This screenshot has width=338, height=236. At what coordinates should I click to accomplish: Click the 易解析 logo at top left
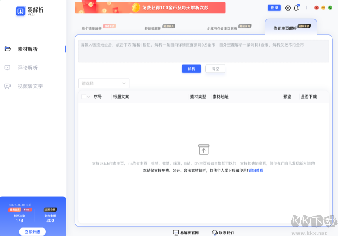click(19, 10)
